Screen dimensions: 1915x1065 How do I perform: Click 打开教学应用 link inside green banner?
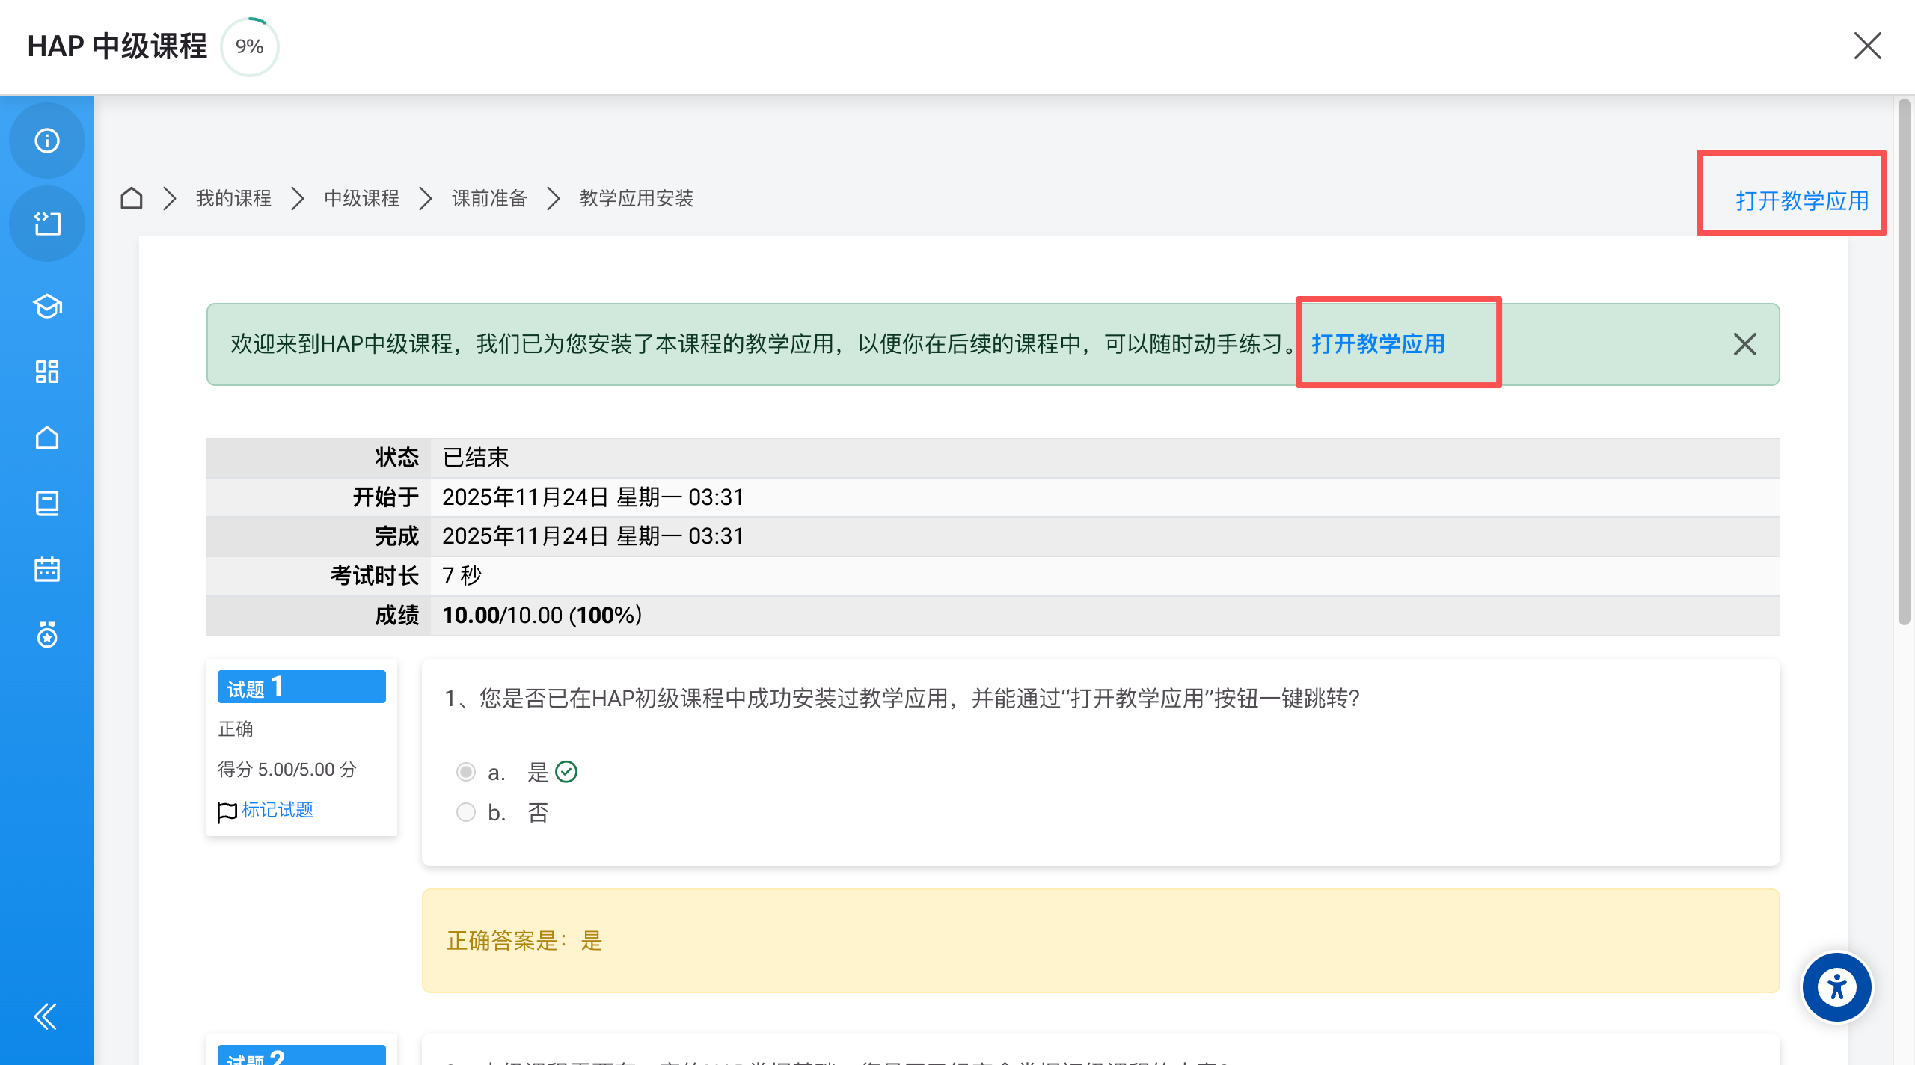point(1378,344)
